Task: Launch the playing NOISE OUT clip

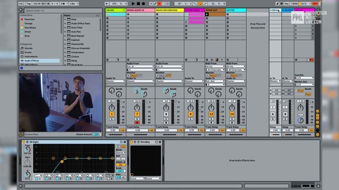Action: click(207, 14)
